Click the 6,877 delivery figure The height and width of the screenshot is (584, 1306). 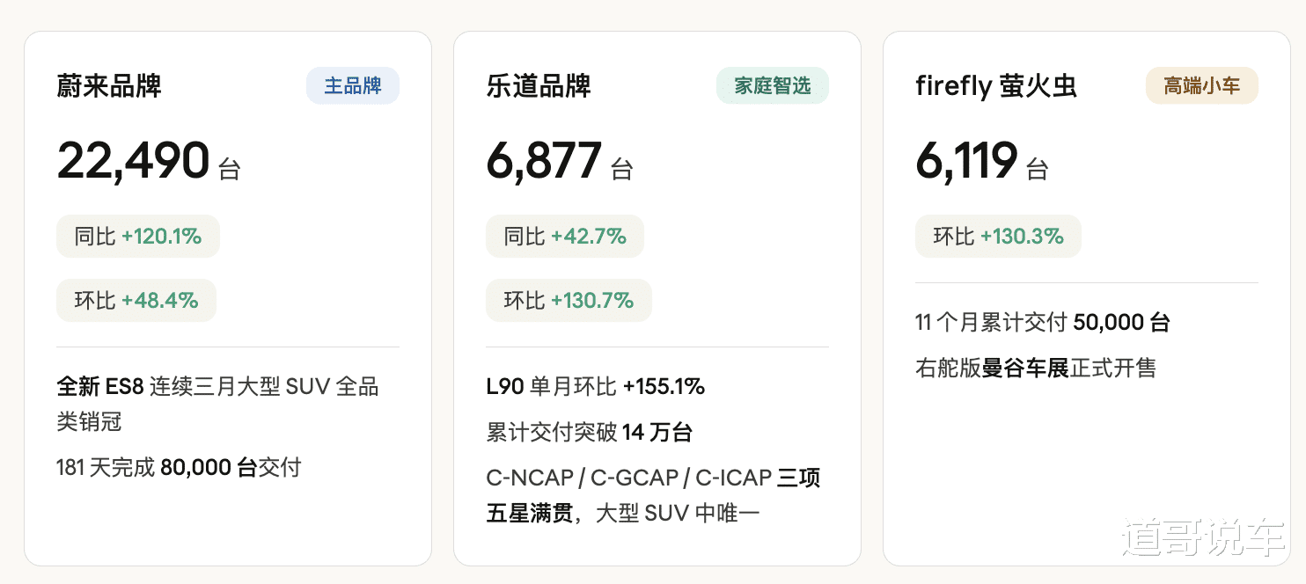pos(544,161)
